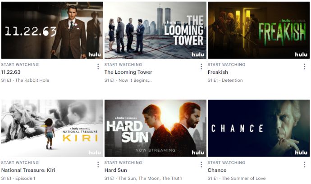Select episode S1 E1 - The Summer of Love

pos(237,178)
